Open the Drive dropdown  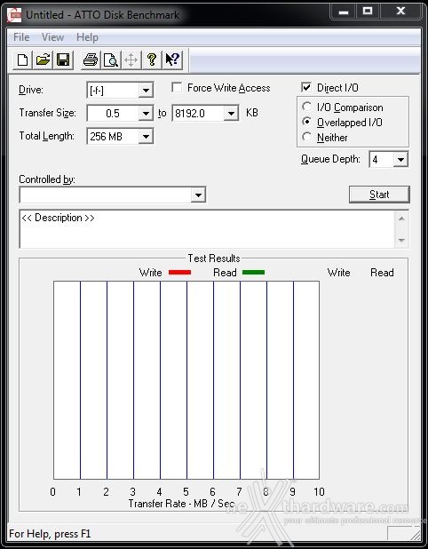(x=146, y=91)
